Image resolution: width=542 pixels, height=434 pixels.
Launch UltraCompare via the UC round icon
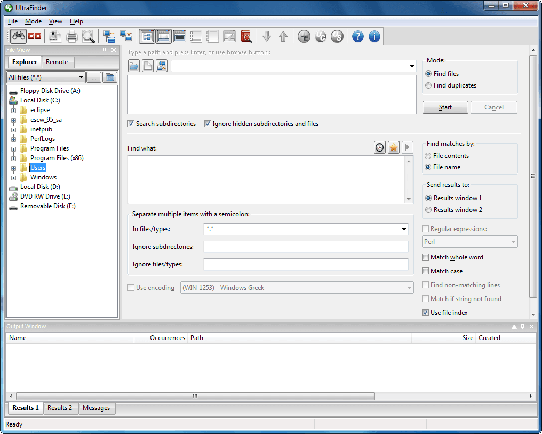click(x=321, y=36)
